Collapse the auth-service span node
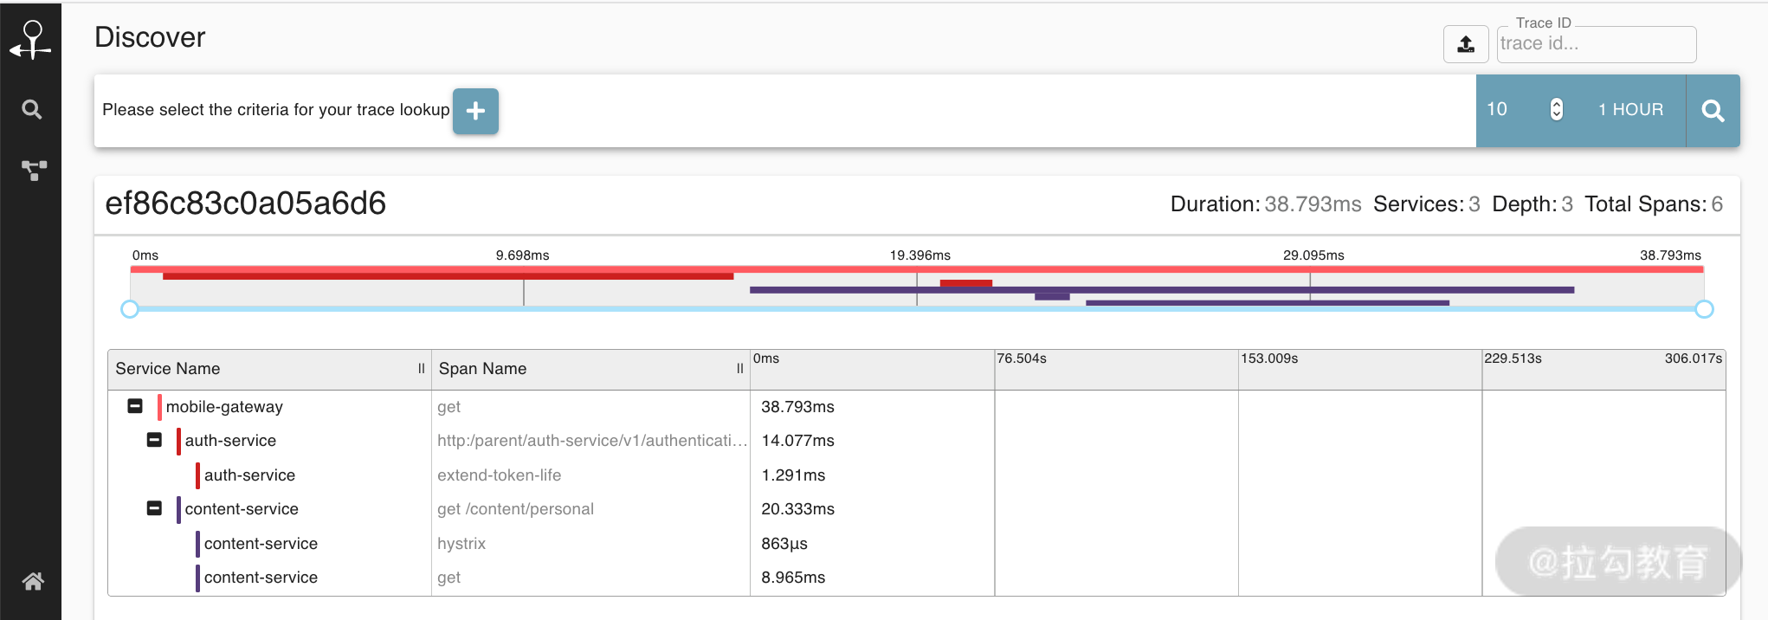Viewport: 1768px width, 620px height. pos(154,440)
